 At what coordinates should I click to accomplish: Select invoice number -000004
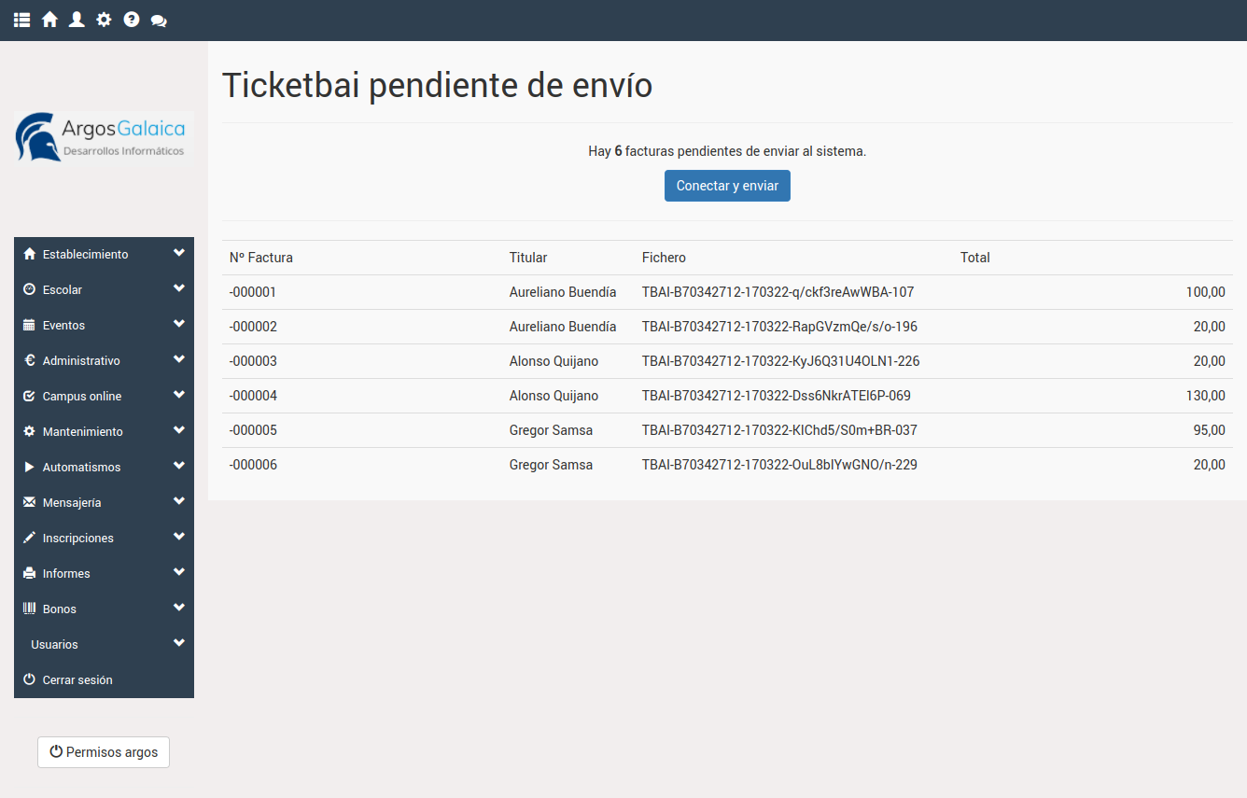coord(253,396)
